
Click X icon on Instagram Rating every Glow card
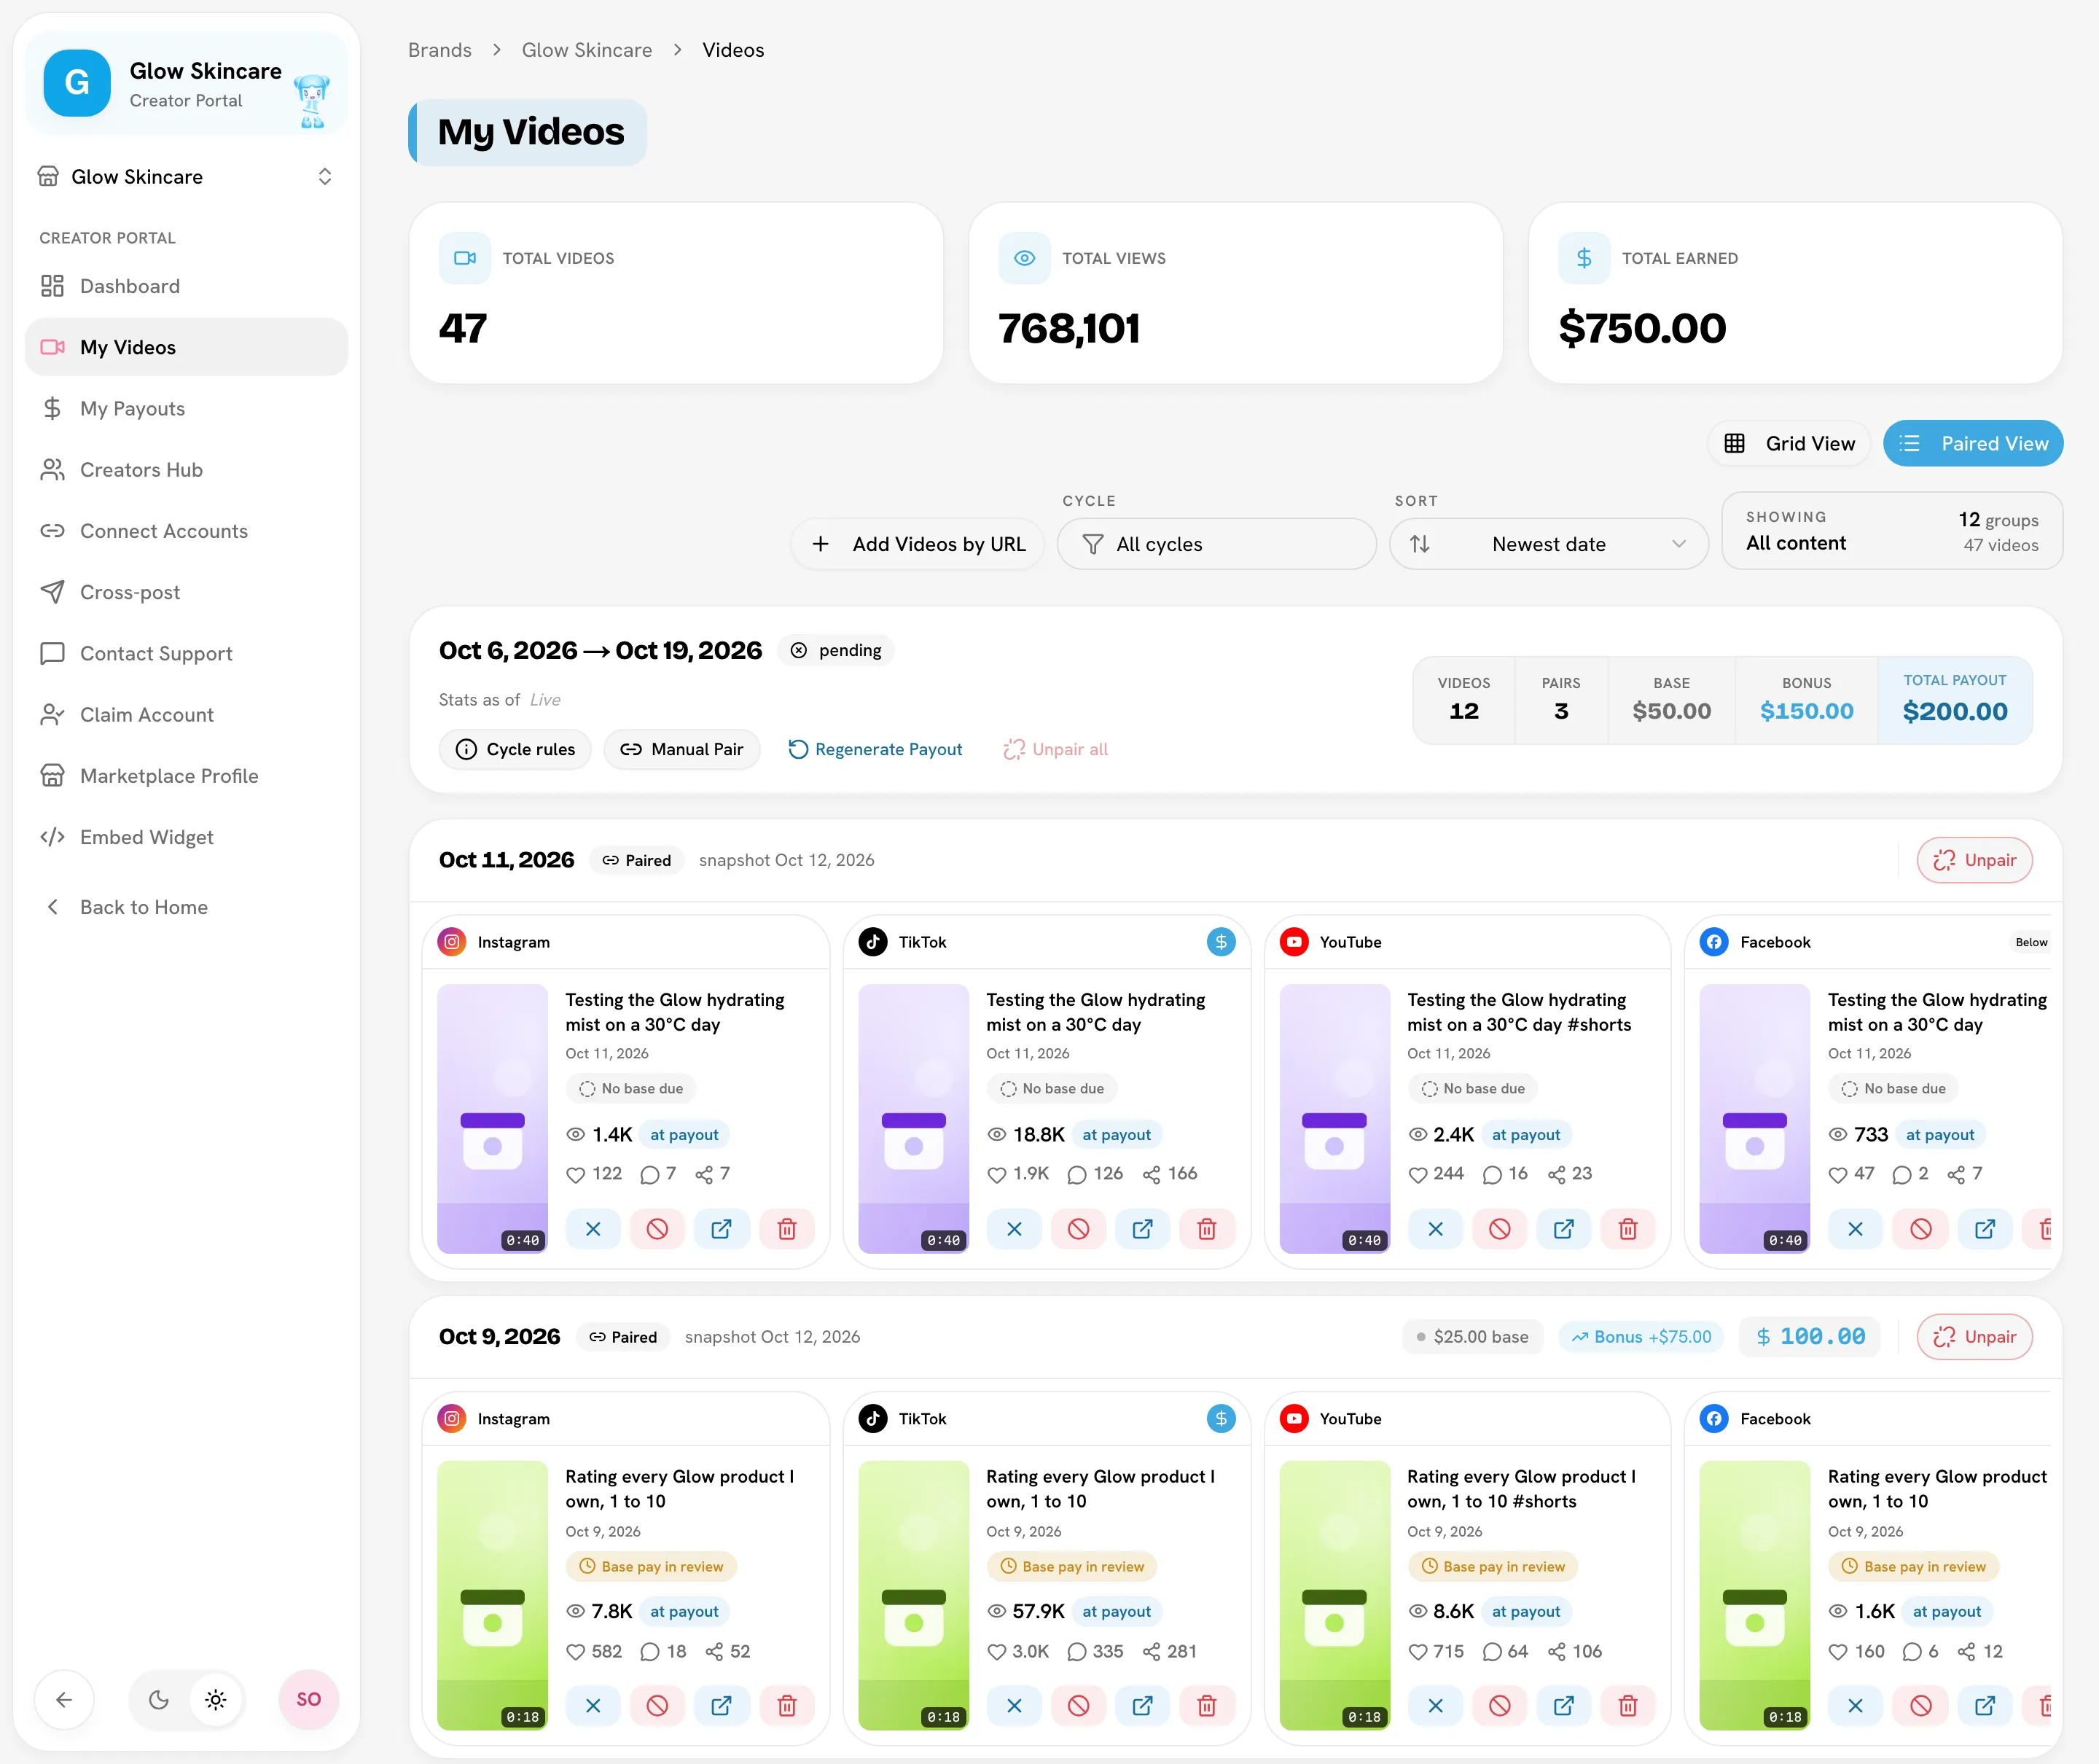click(x=593, y=1706)
